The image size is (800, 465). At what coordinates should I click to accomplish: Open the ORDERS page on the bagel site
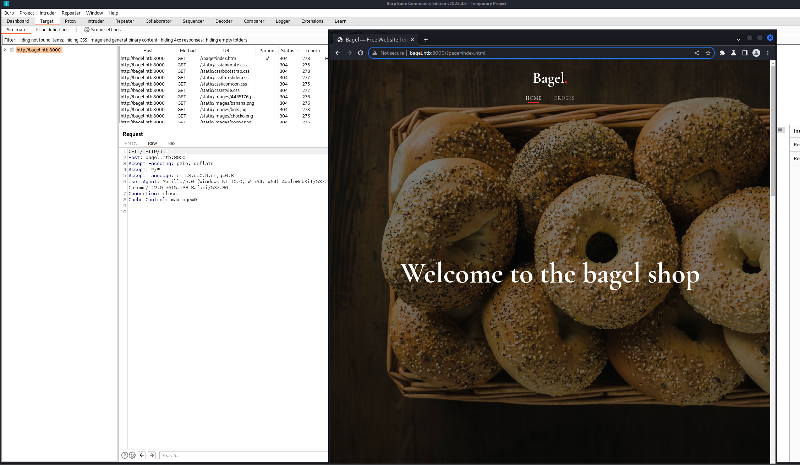pos(564,98)
